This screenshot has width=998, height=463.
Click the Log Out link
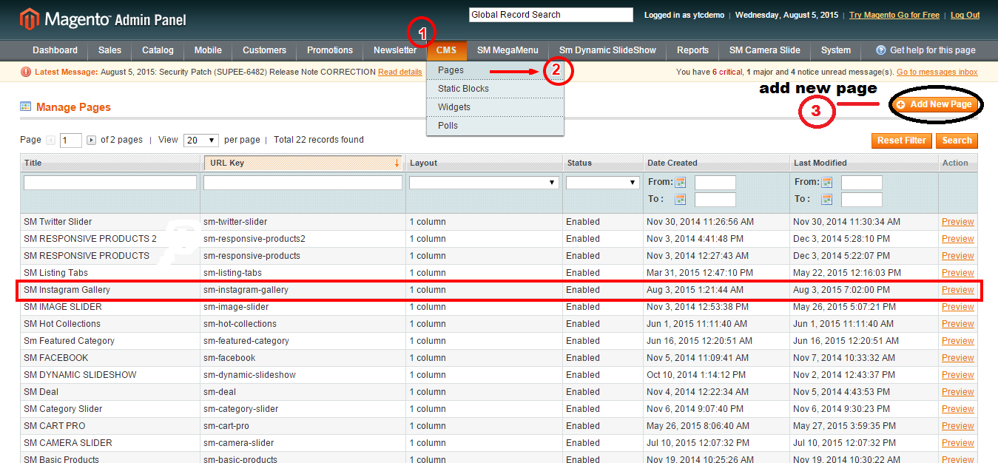point(965,15)
